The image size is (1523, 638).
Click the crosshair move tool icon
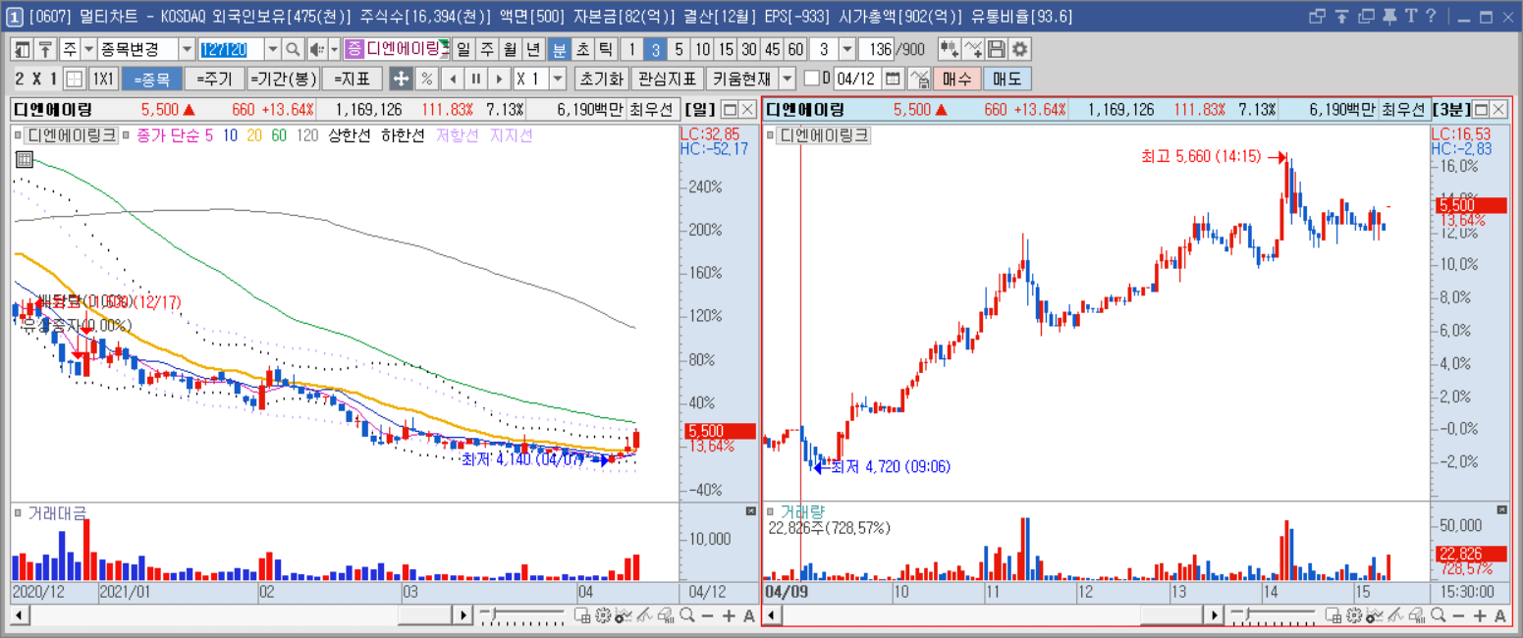point(401,79)
